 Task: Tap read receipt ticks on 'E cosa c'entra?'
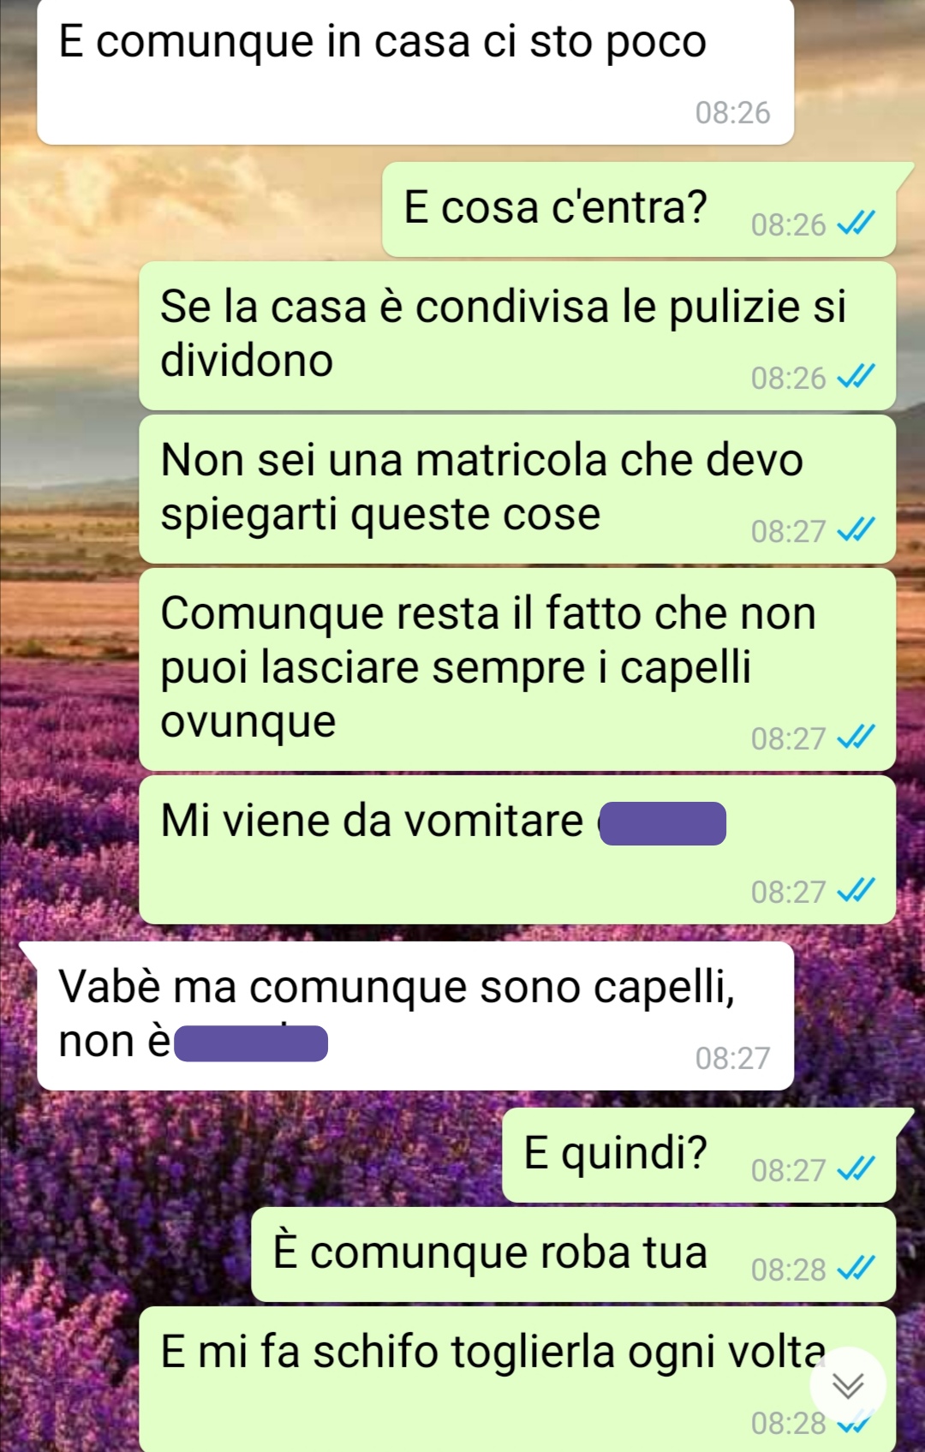pyautogui.click(x=856, y=224)
